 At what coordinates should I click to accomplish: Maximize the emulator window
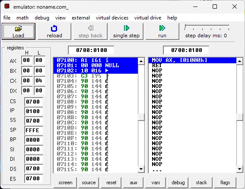[215, 7]
